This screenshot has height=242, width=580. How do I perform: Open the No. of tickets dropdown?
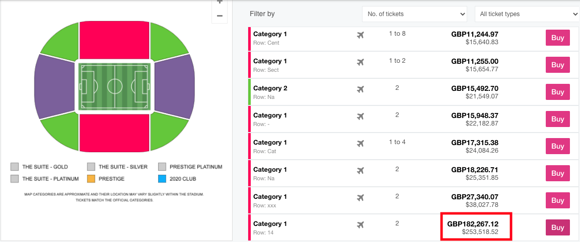click(x=415, y=14)
